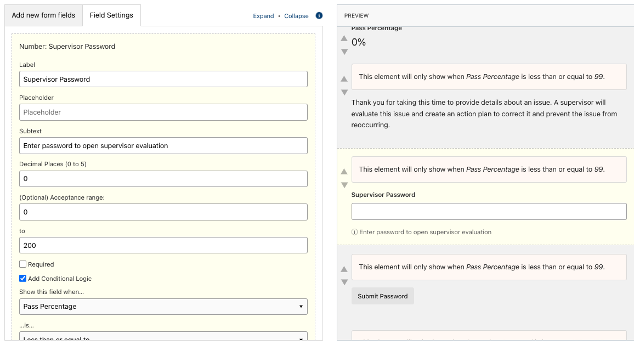Uncheck the Add Conditional Logic checkbox
Viewport: 634px width, 345px height.
(22, 278)
